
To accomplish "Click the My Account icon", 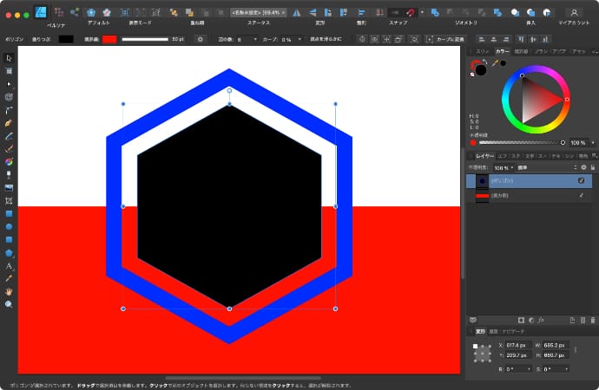I will coord(574,12).
